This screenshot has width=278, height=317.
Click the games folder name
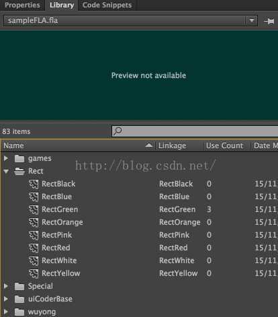(x=40, y=158)
